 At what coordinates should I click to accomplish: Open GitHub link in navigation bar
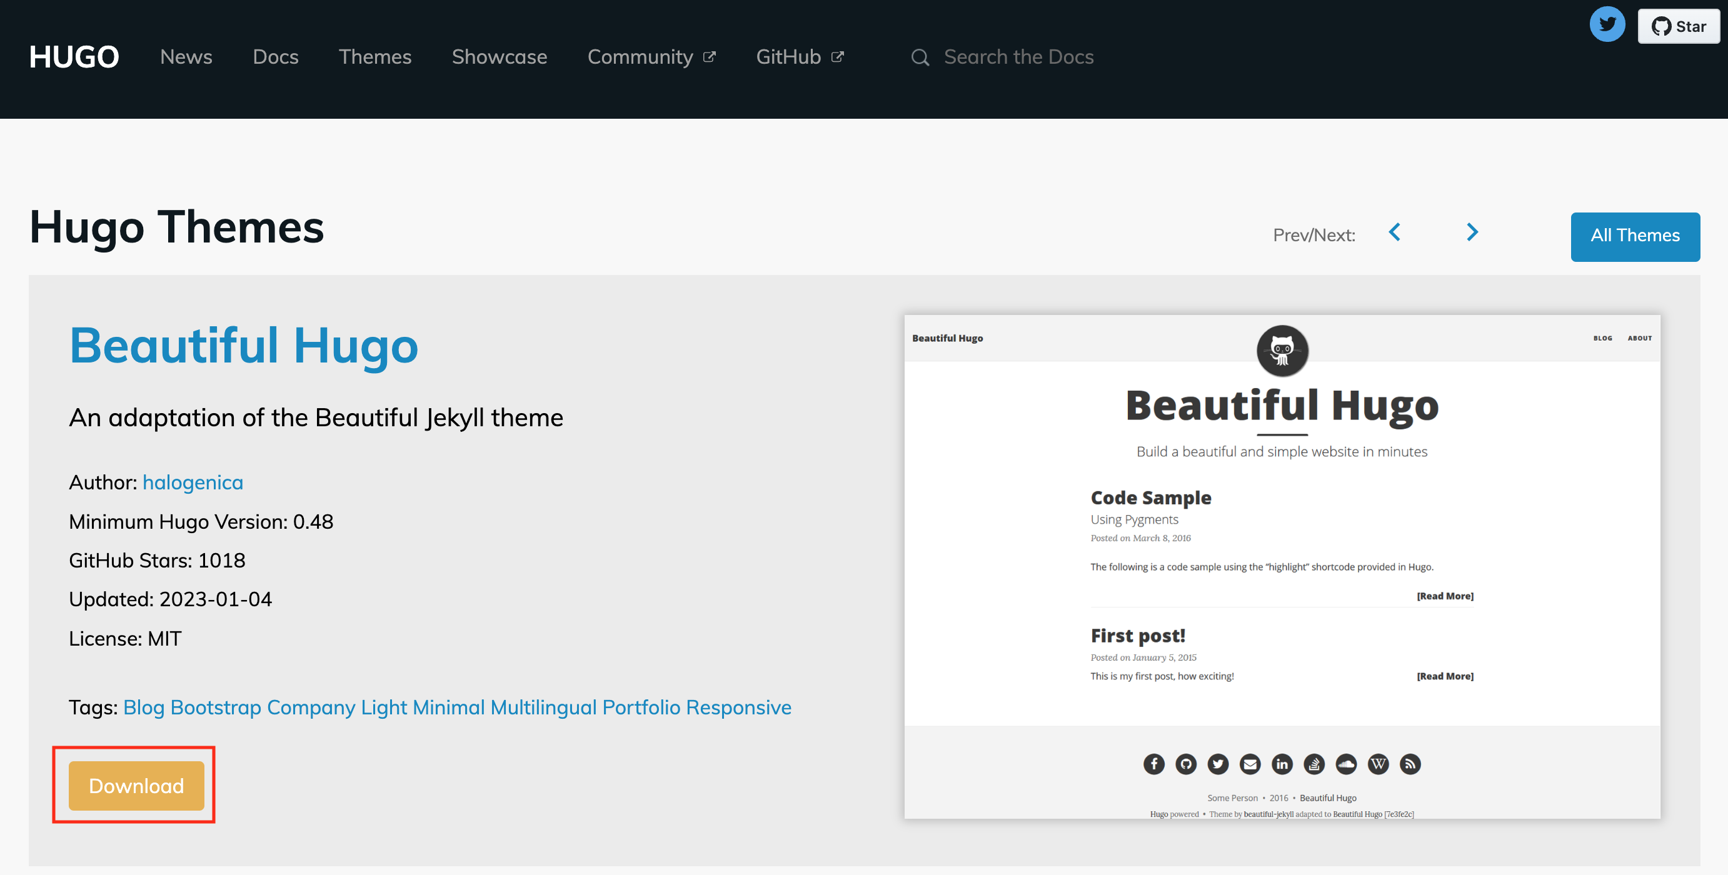pos(800,57)
